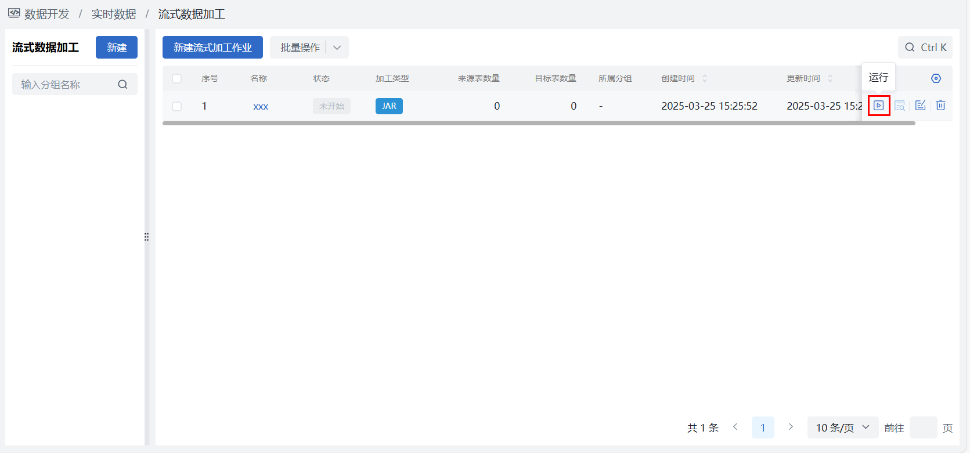This screenshot has width=970, height=453.
Task: Go to previous page arrow
Action: [x=735, y=427]
